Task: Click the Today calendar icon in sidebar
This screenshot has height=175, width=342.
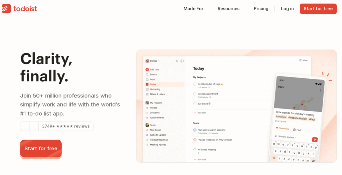Action: pos(147,84)
